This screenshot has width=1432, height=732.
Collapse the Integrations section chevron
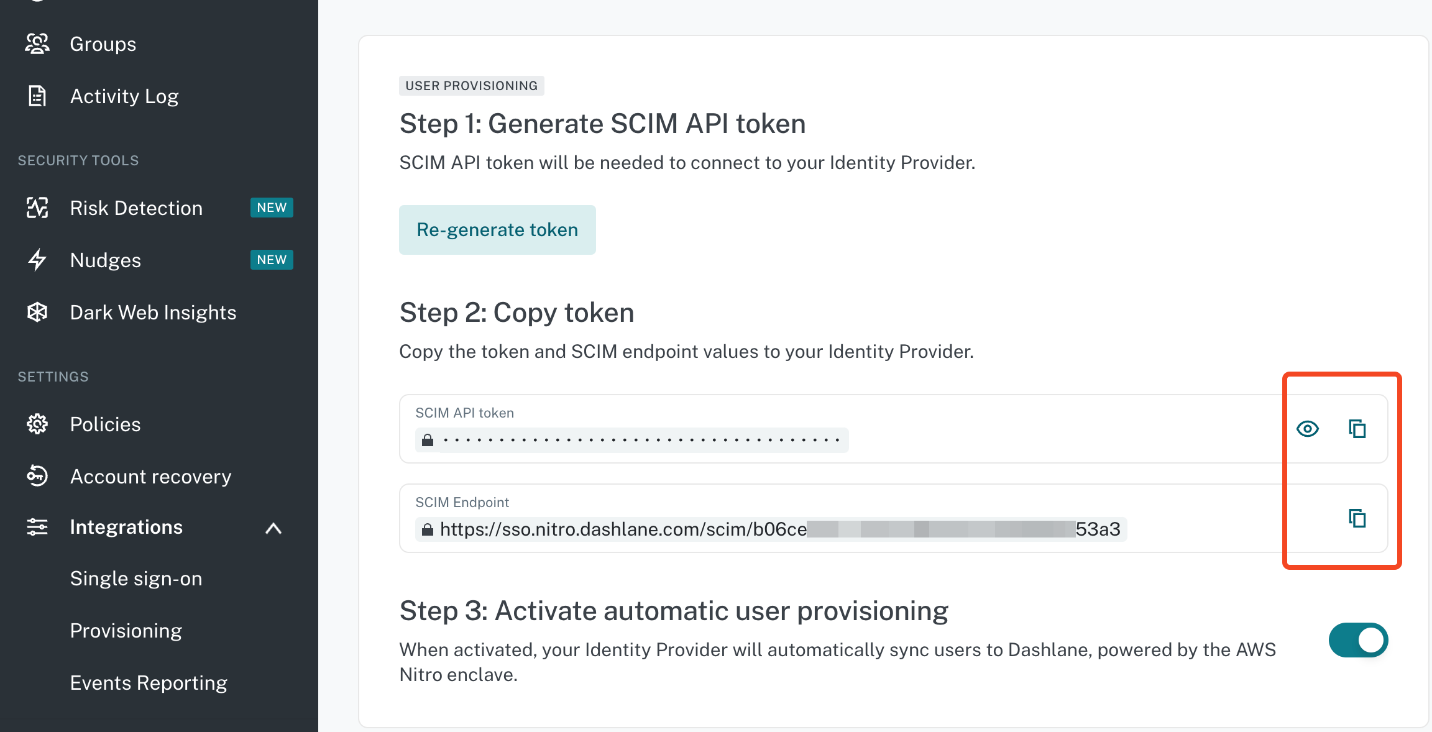tap(273, 528)
